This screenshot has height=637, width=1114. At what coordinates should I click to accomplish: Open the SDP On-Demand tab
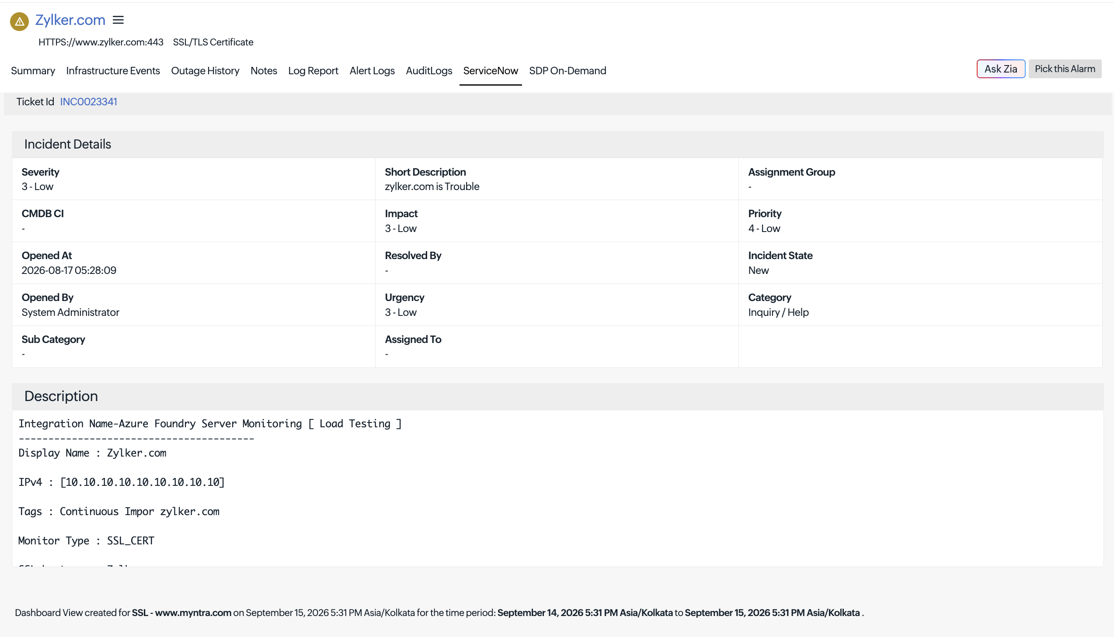coord(568,70)
